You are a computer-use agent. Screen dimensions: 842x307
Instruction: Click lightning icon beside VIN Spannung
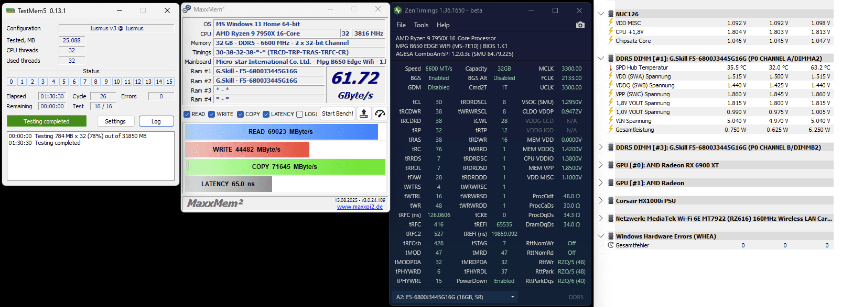tap(610, 121)
